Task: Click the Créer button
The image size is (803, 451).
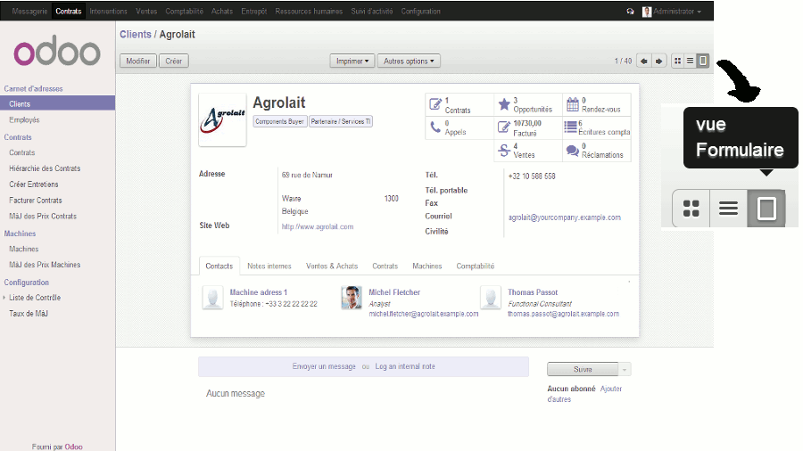Action: point(174,61)
